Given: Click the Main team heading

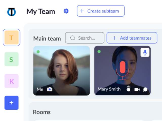Looking at the screenshot, I should click(x=47, y=39).
